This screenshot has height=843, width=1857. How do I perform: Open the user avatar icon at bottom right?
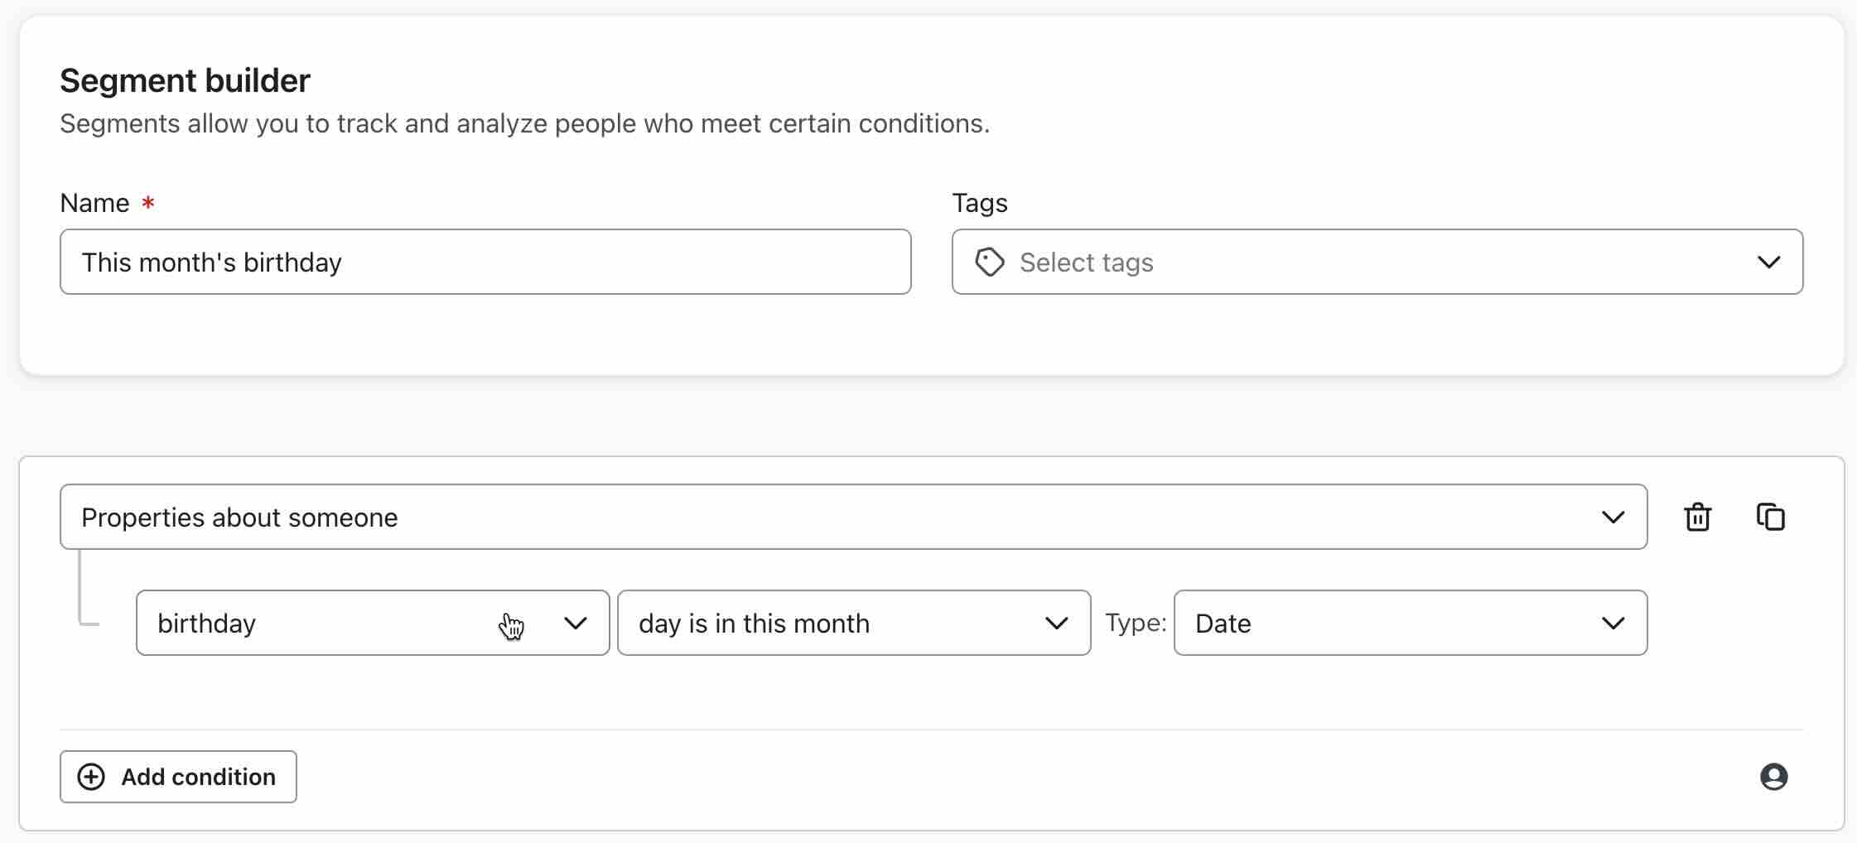1775,777
